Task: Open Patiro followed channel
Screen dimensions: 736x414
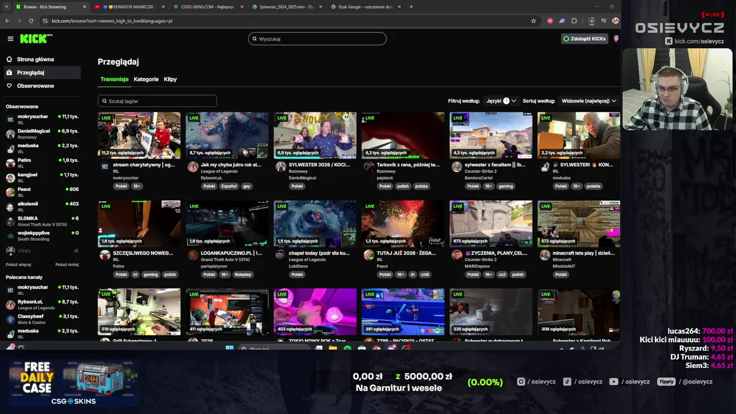Action: point(42,163)
